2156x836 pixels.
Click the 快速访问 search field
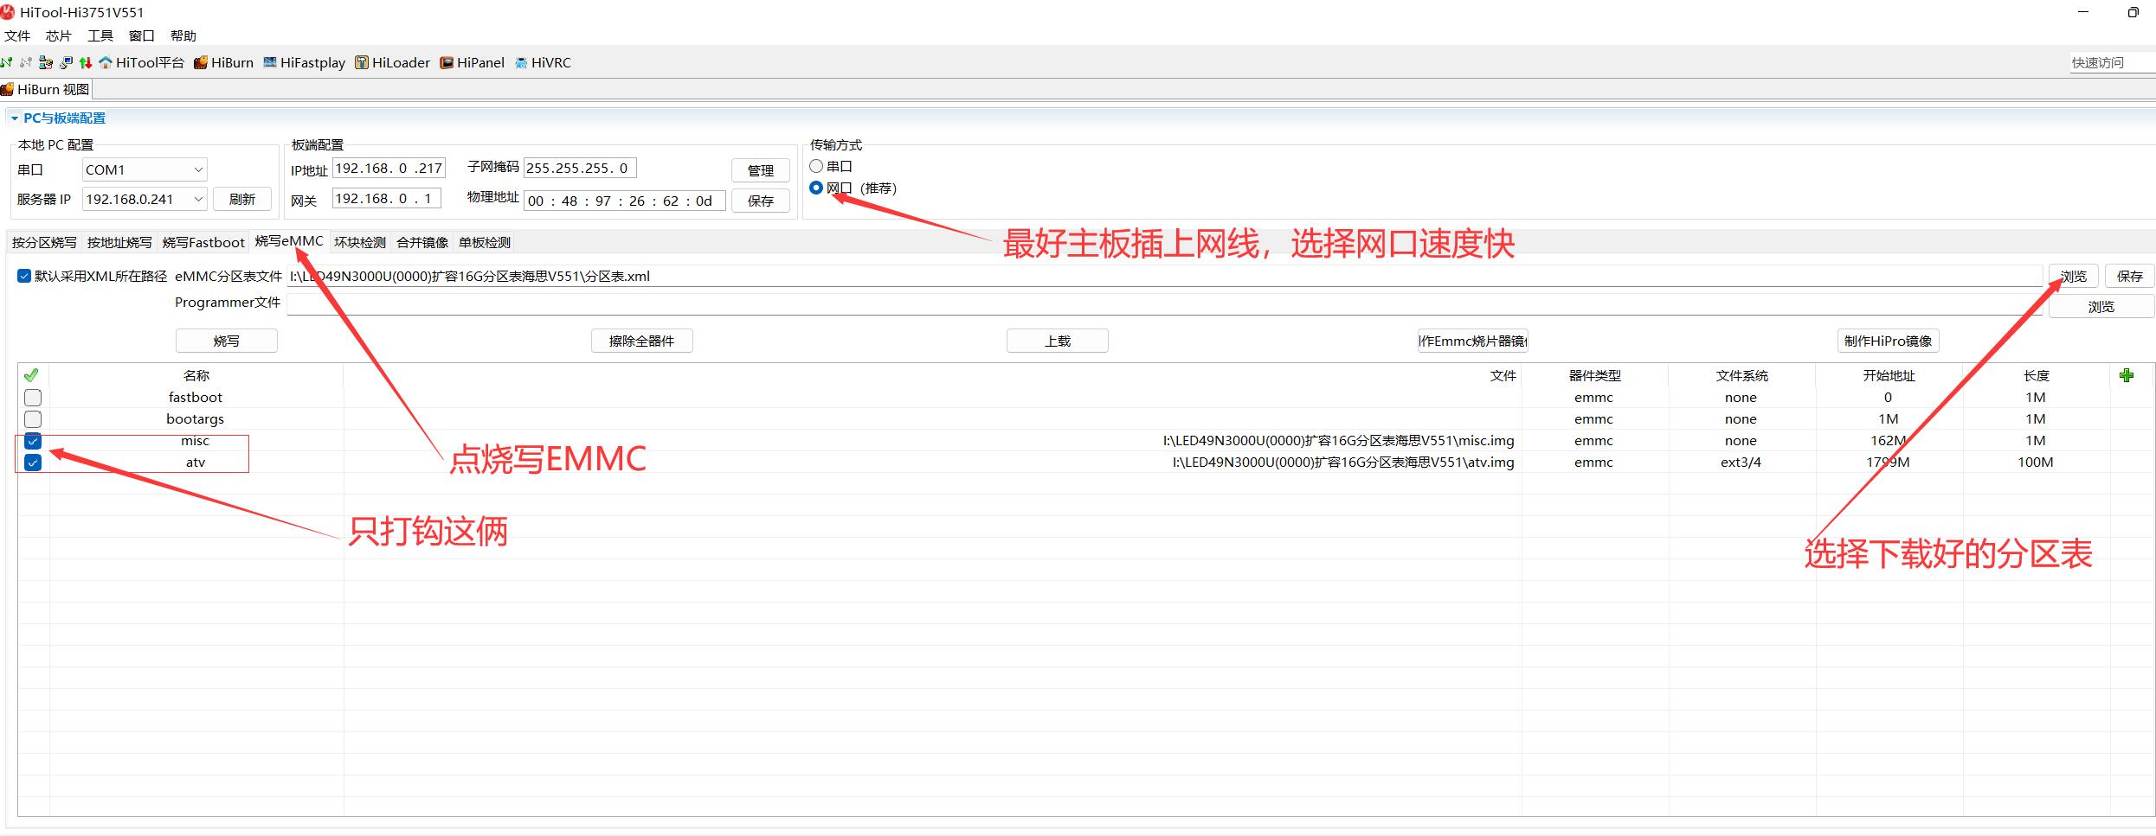pos(2111,62)
